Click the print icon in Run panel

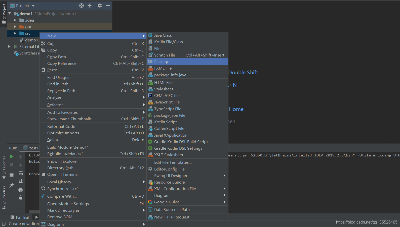coord(21,190)
